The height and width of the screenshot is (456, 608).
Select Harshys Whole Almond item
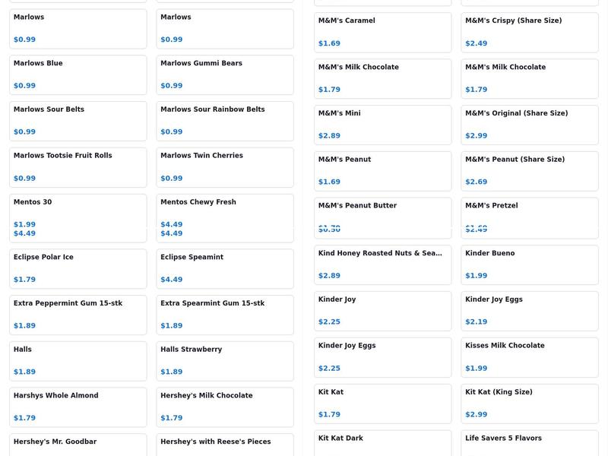pyautogui.click(x=78, y=407)
